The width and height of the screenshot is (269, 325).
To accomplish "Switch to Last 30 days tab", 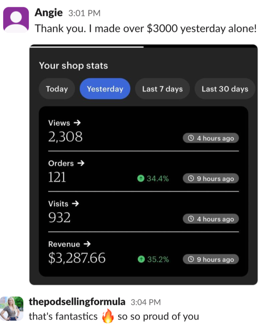I will [x=225, y=89].
